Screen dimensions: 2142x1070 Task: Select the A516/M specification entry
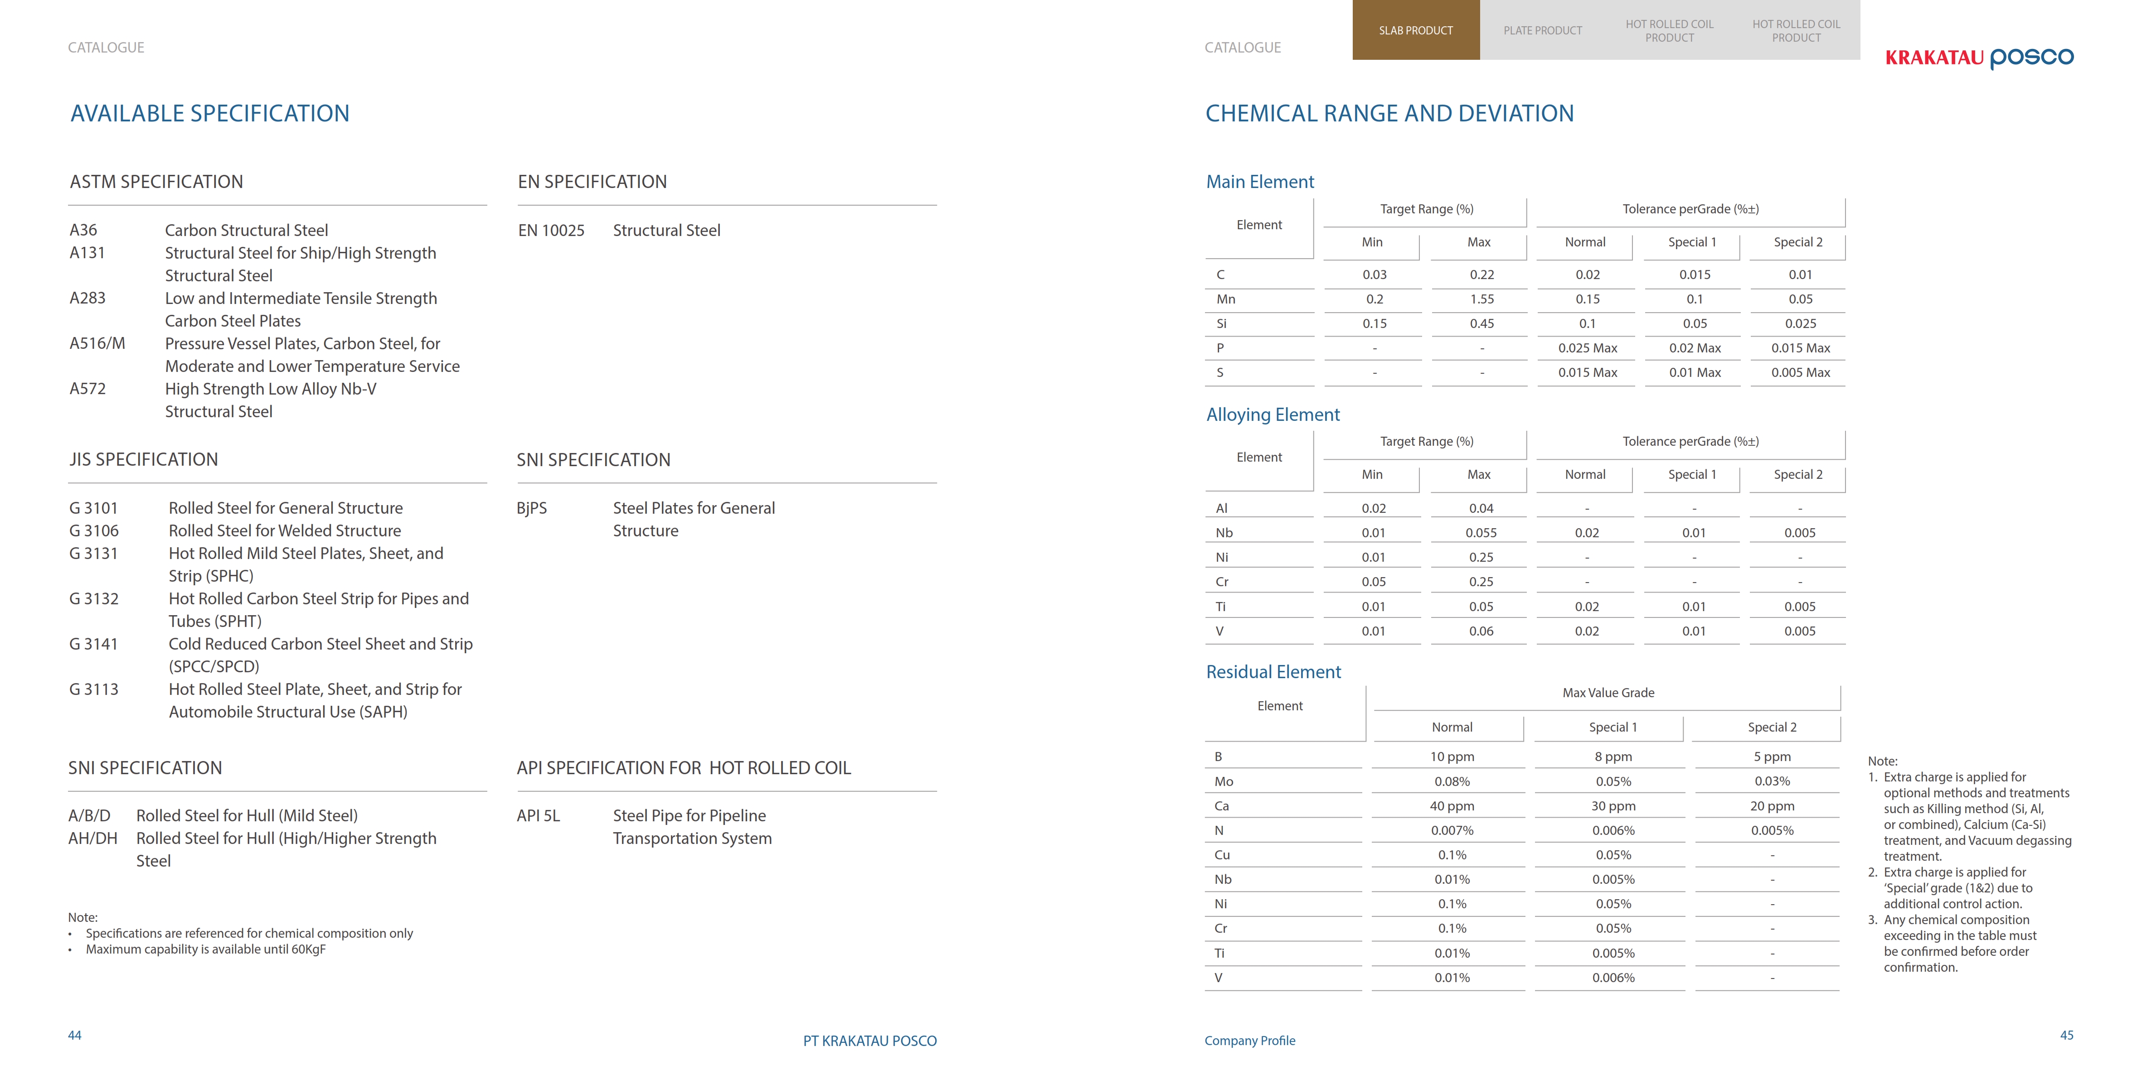(x=264, y=355)
